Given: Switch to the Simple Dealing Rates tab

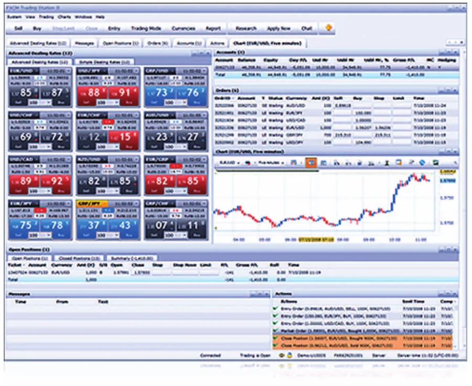Looking at the screenshot, I should pyautogui.click(x=104, y=62).
